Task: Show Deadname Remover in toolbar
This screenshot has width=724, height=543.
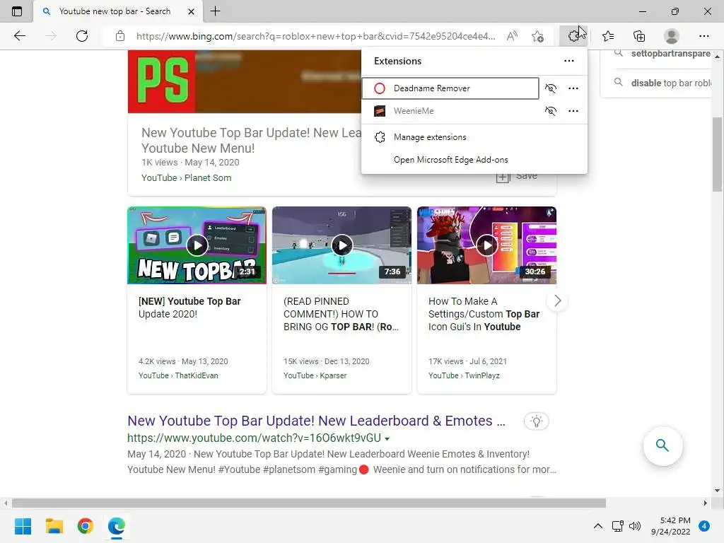Action: pos(550,88)
